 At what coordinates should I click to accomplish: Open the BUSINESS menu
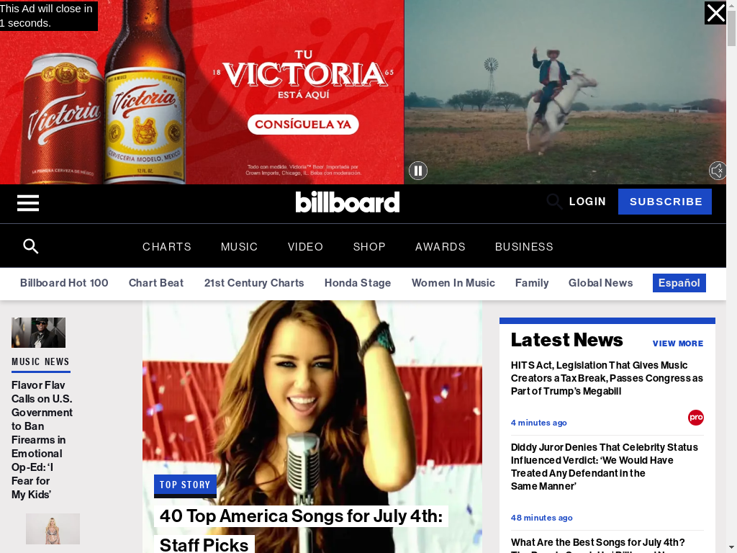[524, 247]
